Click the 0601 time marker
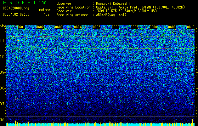198x126 pixels. point(21,27)
